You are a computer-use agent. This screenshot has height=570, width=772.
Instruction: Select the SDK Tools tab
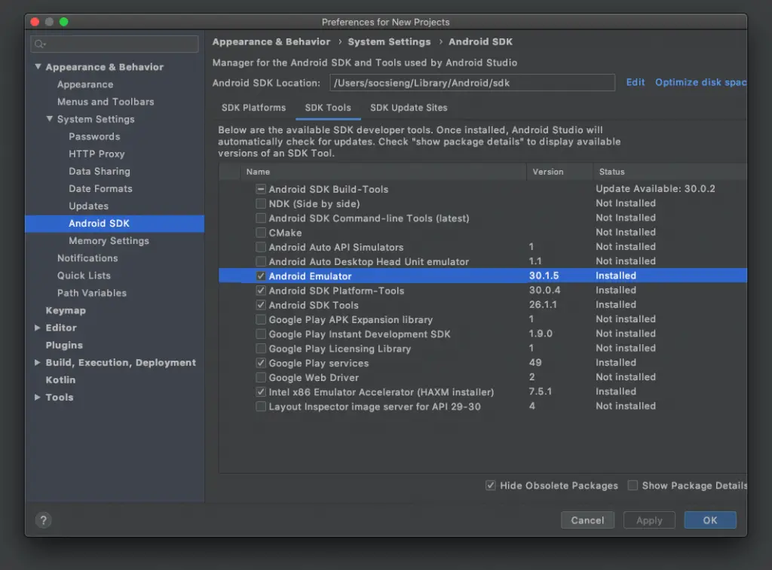coord(328,108)
